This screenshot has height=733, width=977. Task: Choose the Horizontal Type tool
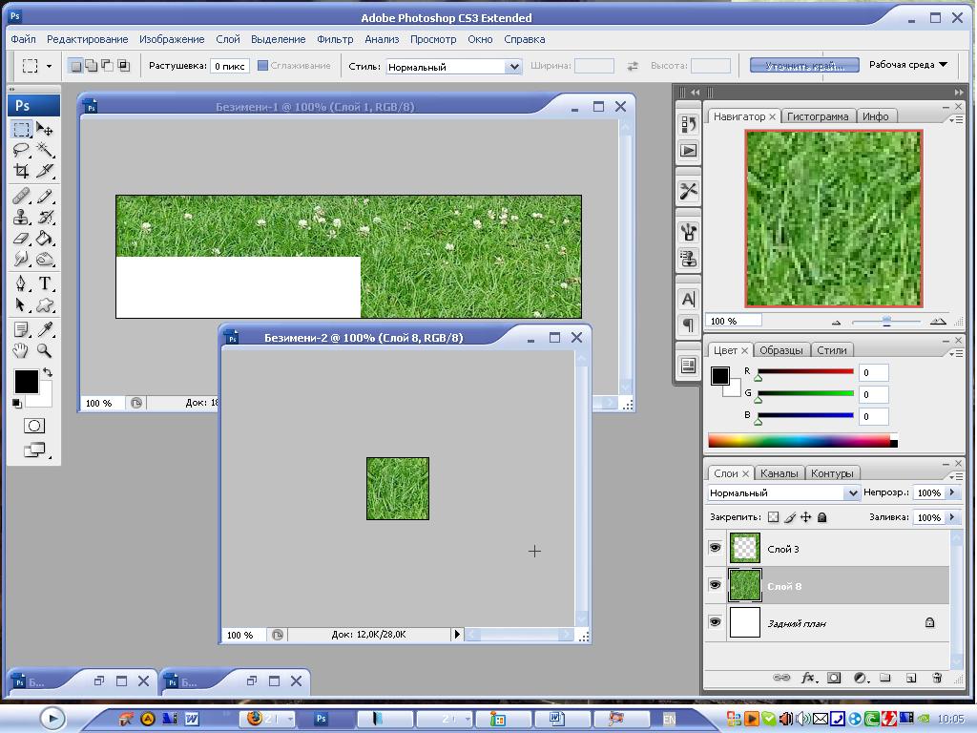click(45, 283)
